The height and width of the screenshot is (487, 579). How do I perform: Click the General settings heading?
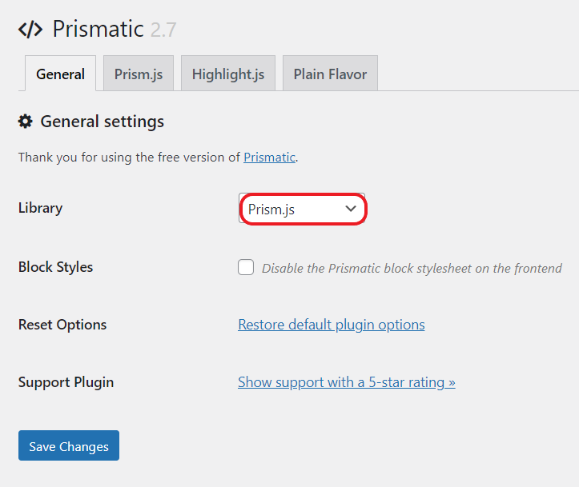coord(103,122)
